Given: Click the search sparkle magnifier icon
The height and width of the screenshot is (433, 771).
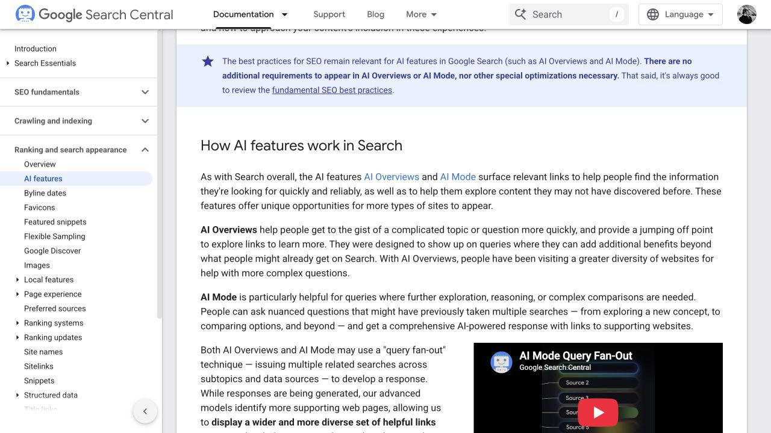Looking at the screenshot, I should point(520,14).
